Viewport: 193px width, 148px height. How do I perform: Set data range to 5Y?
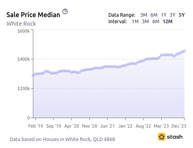(x=182, y=15)
